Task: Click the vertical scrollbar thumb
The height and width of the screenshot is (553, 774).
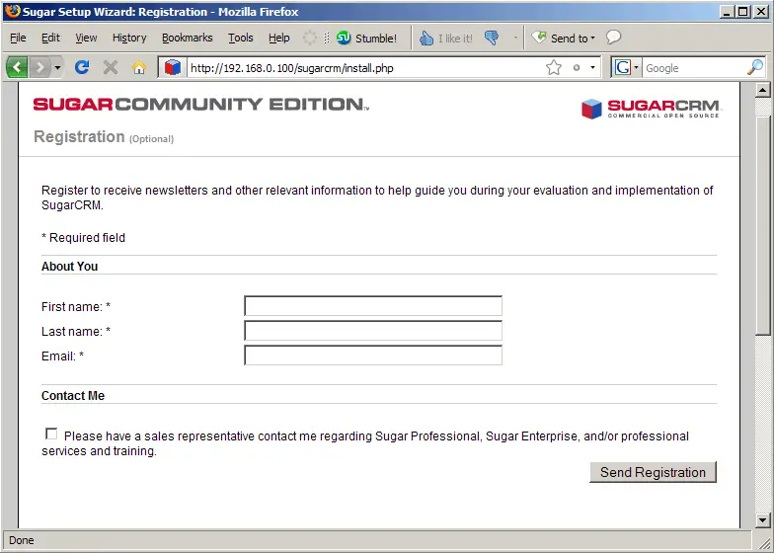Action: pyautogui.click(x=762, y=225)
